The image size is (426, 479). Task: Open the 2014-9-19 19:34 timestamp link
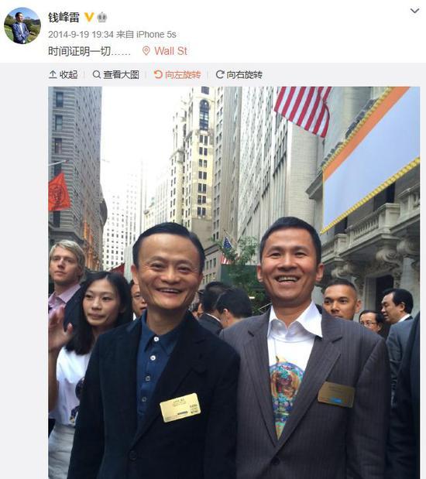[x=81, y=35]
